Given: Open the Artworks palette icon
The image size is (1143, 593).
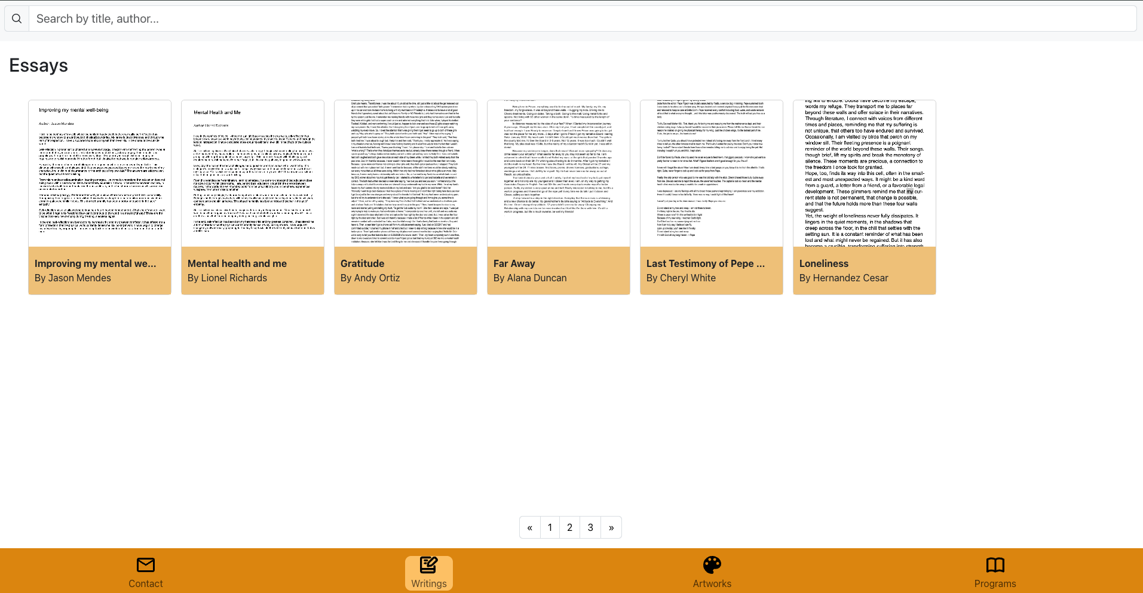Looking at the screenshot, I should (712, 564).
